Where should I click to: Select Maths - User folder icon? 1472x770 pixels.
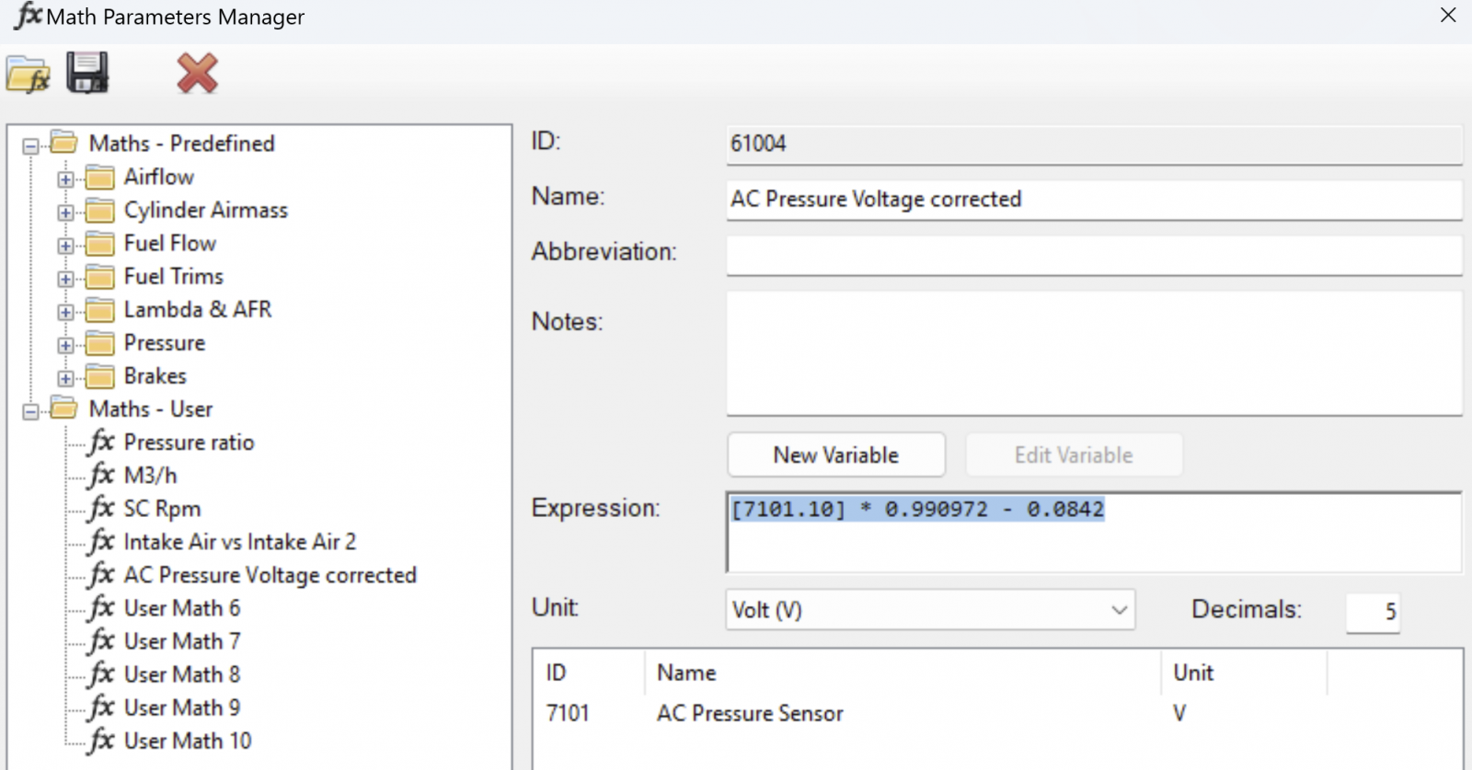click(x=64, y=408)
